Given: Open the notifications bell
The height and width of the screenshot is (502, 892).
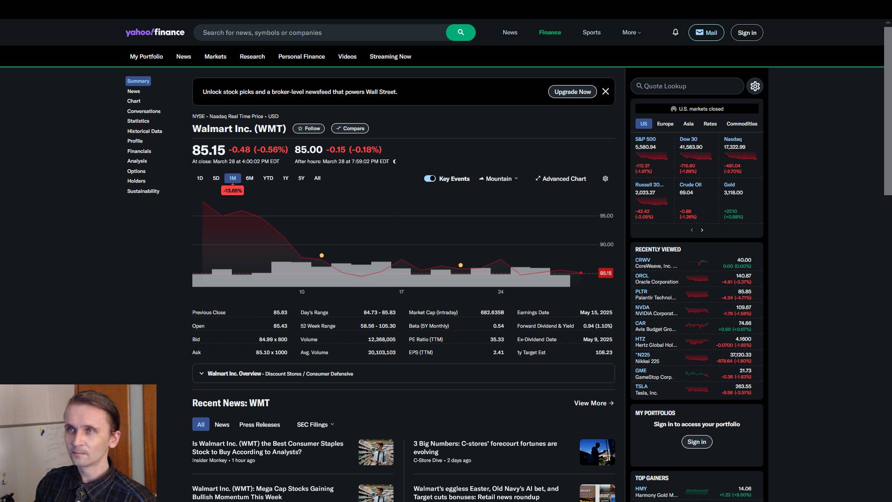Looking at the screenshot, I should click(x=676, y=32).
